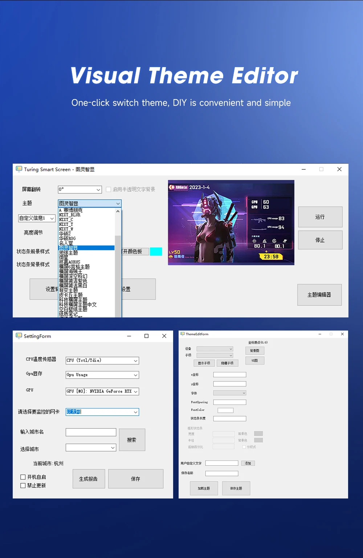363x558 pixels.
Task: Focus the 保存名称 input field
Action: (x=222, y=473)
